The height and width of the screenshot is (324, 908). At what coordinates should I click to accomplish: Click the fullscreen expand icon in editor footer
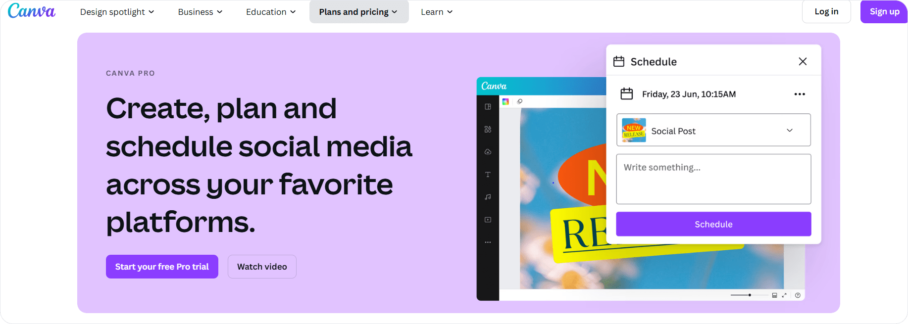coord(784,295)
